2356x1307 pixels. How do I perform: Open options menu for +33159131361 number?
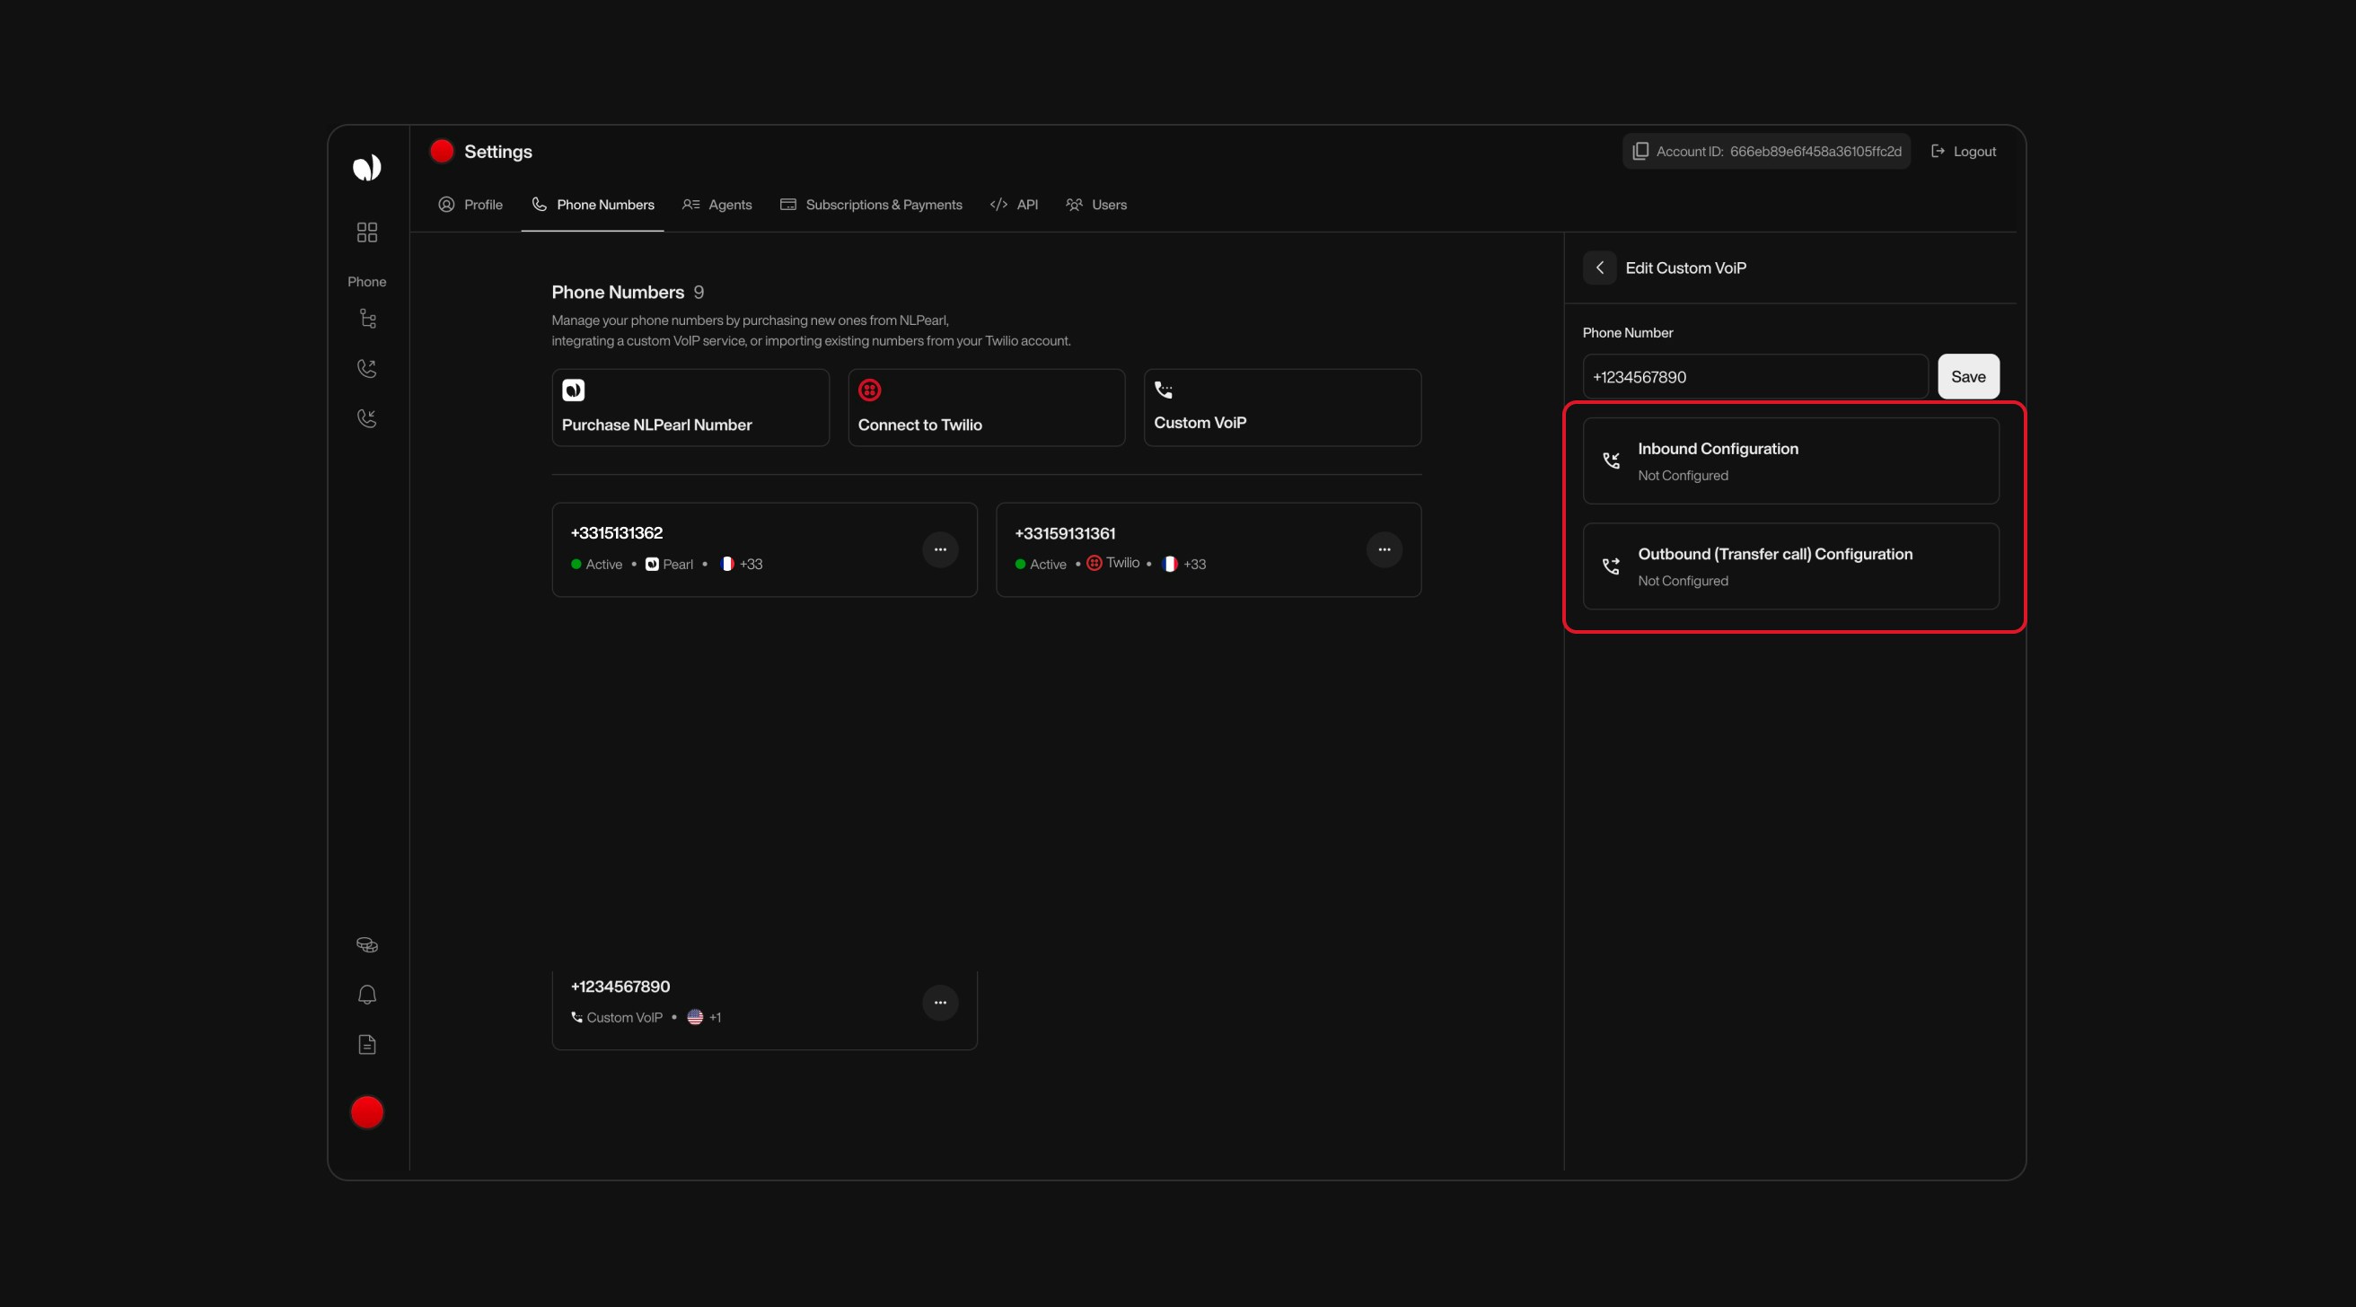(1384, 548)
